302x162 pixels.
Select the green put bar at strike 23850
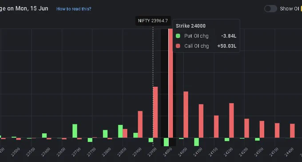120,131
